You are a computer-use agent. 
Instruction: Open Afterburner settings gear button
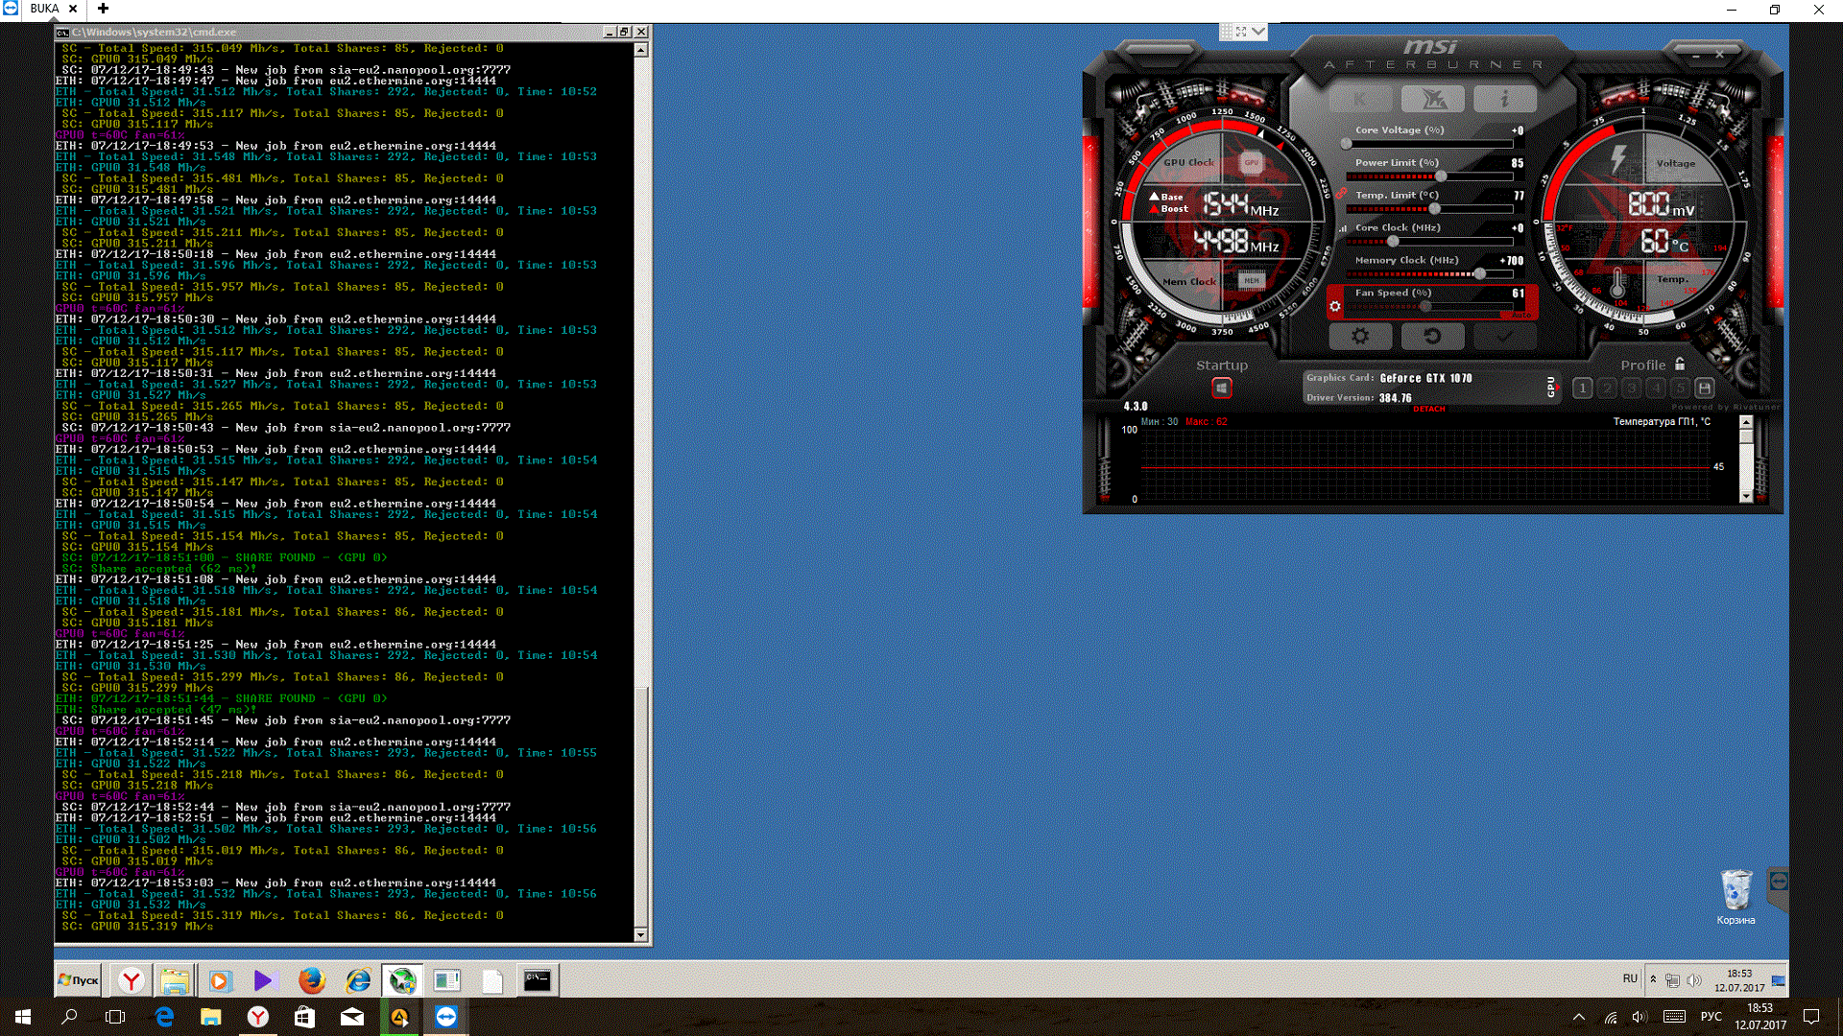pyautogui.click(x=1360, y=336)
